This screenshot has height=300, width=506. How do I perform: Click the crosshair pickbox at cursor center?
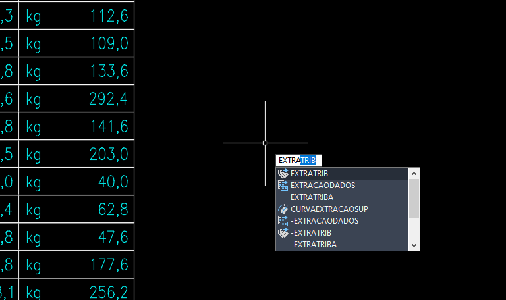click(265, 143)
